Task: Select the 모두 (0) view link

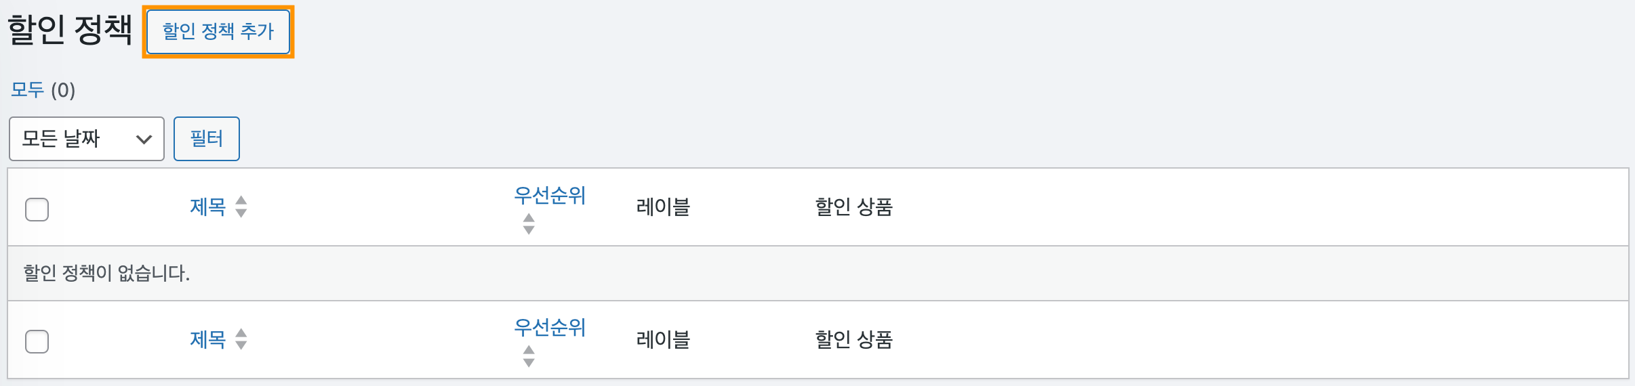Action: 27,90
